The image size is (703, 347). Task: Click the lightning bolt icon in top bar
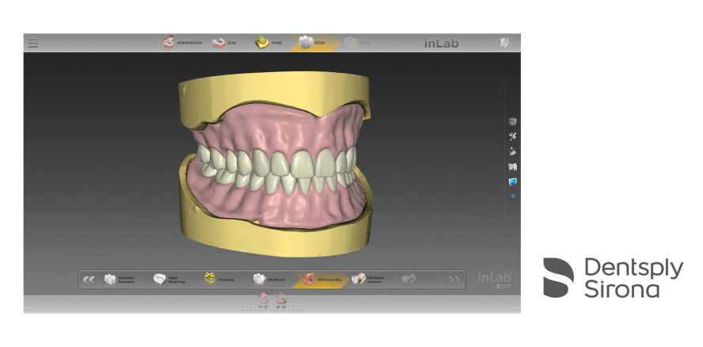pos(504,44)
